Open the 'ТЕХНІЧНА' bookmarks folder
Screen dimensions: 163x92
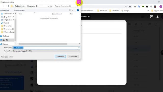click(114, 11)
